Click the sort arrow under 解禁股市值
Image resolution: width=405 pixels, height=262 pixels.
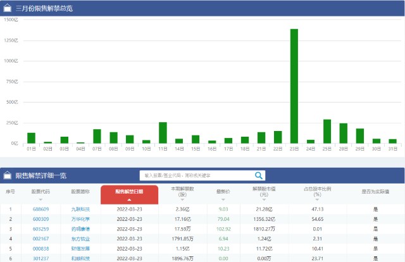[264, 200]
